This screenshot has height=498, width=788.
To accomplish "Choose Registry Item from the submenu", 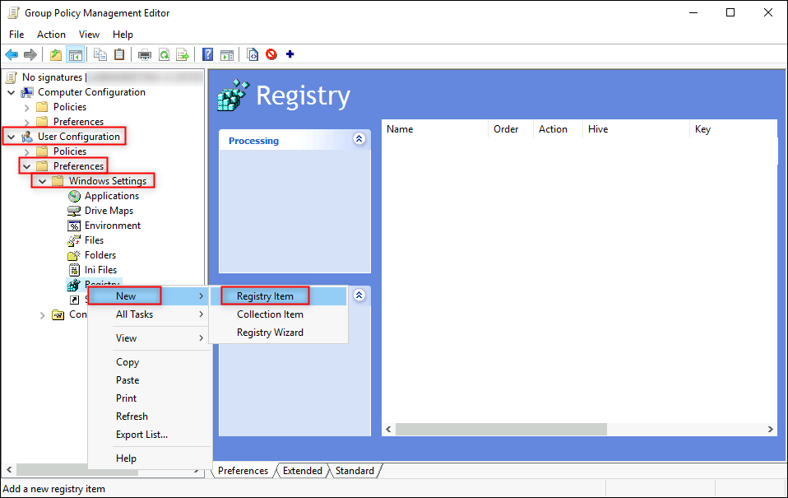I will click(279, 296).
